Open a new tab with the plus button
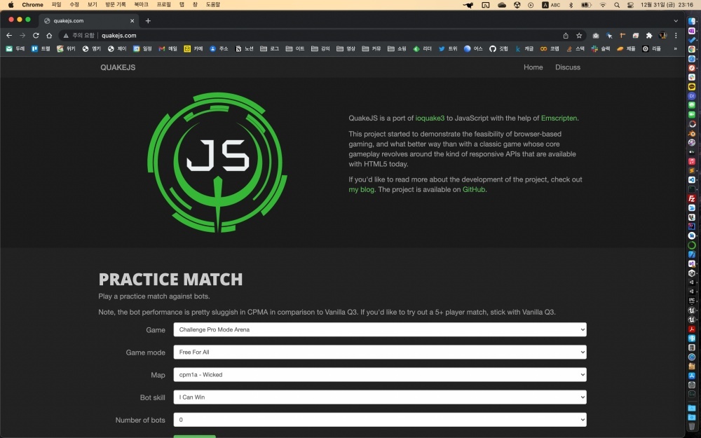The height and width of the screenshot is (438, 701). [x=148, y=20]
